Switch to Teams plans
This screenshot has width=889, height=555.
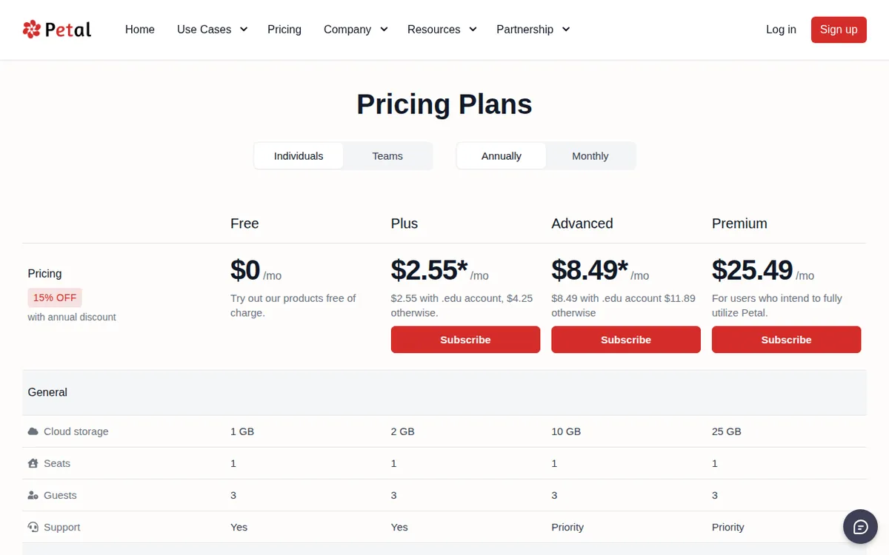(387, 156)
